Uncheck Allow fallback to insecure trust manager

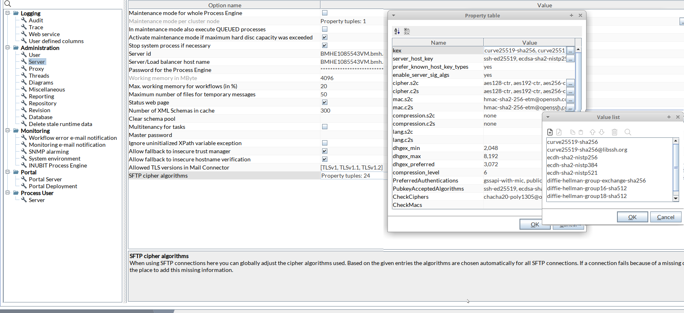click(325, 151)
